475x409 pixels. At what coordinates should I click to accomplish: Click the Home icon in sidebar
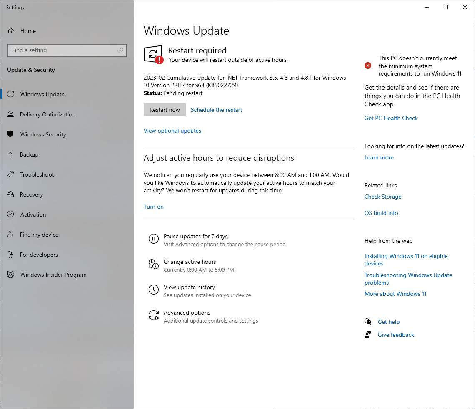11,30
